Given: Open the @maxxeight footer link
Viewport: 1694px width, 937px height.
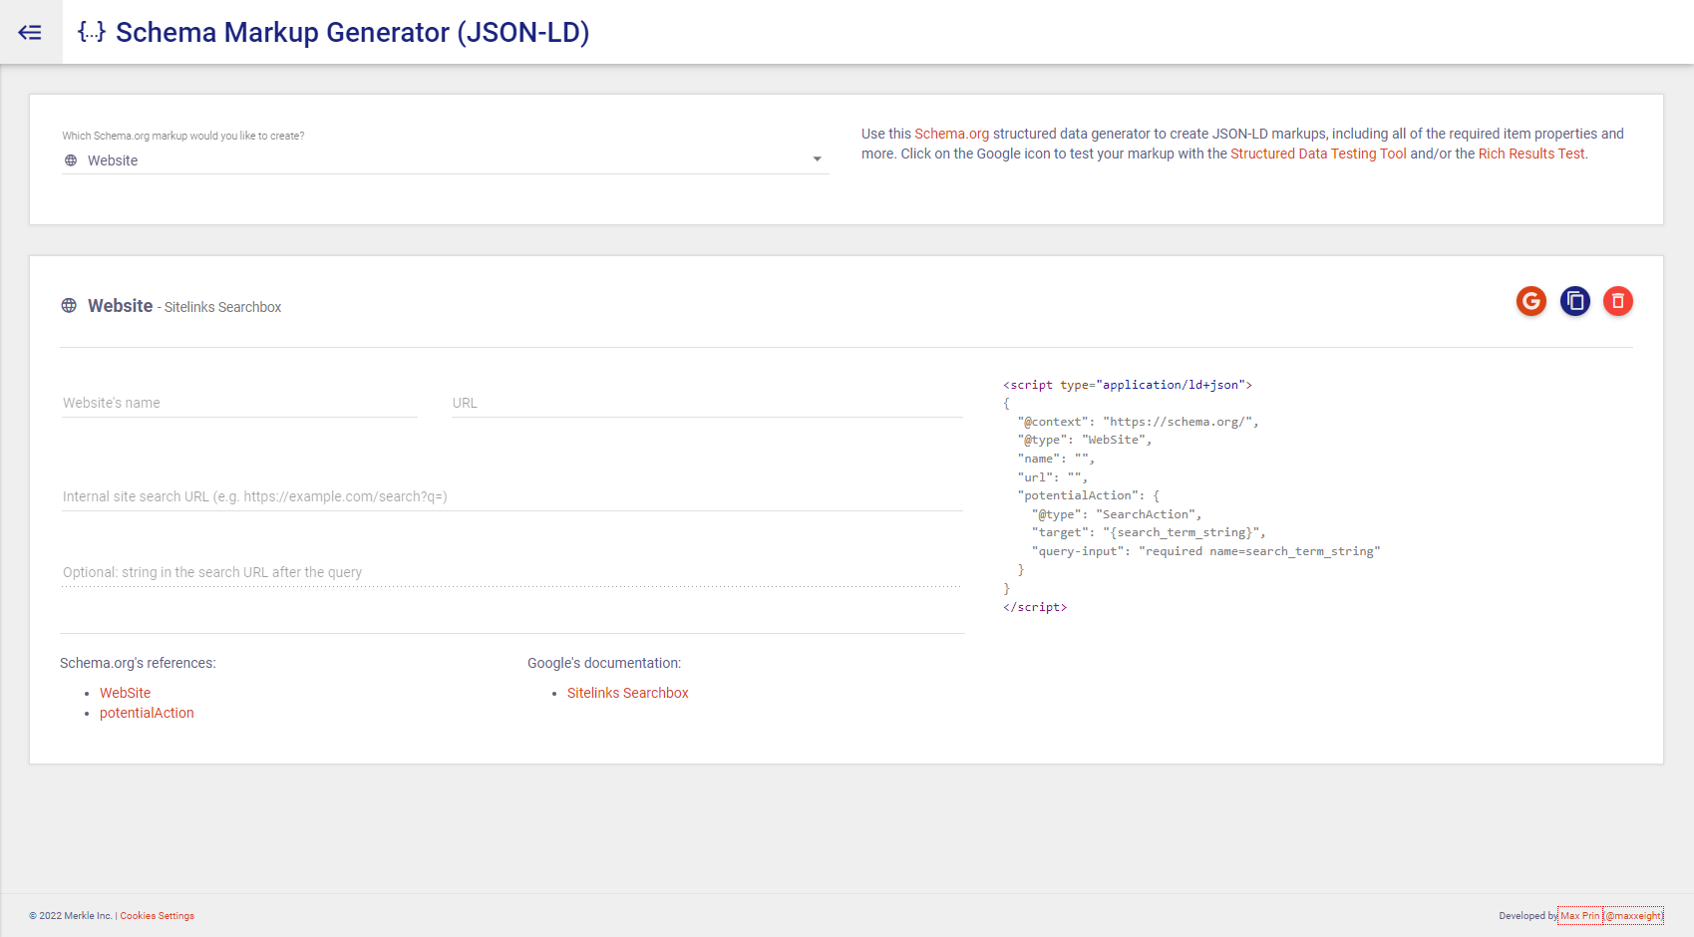Looking at the screenshot, I should [x=1634, y=916].
